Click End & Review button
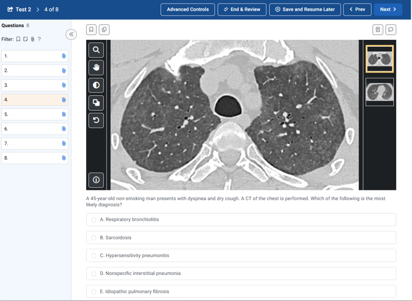 (242, 9)
